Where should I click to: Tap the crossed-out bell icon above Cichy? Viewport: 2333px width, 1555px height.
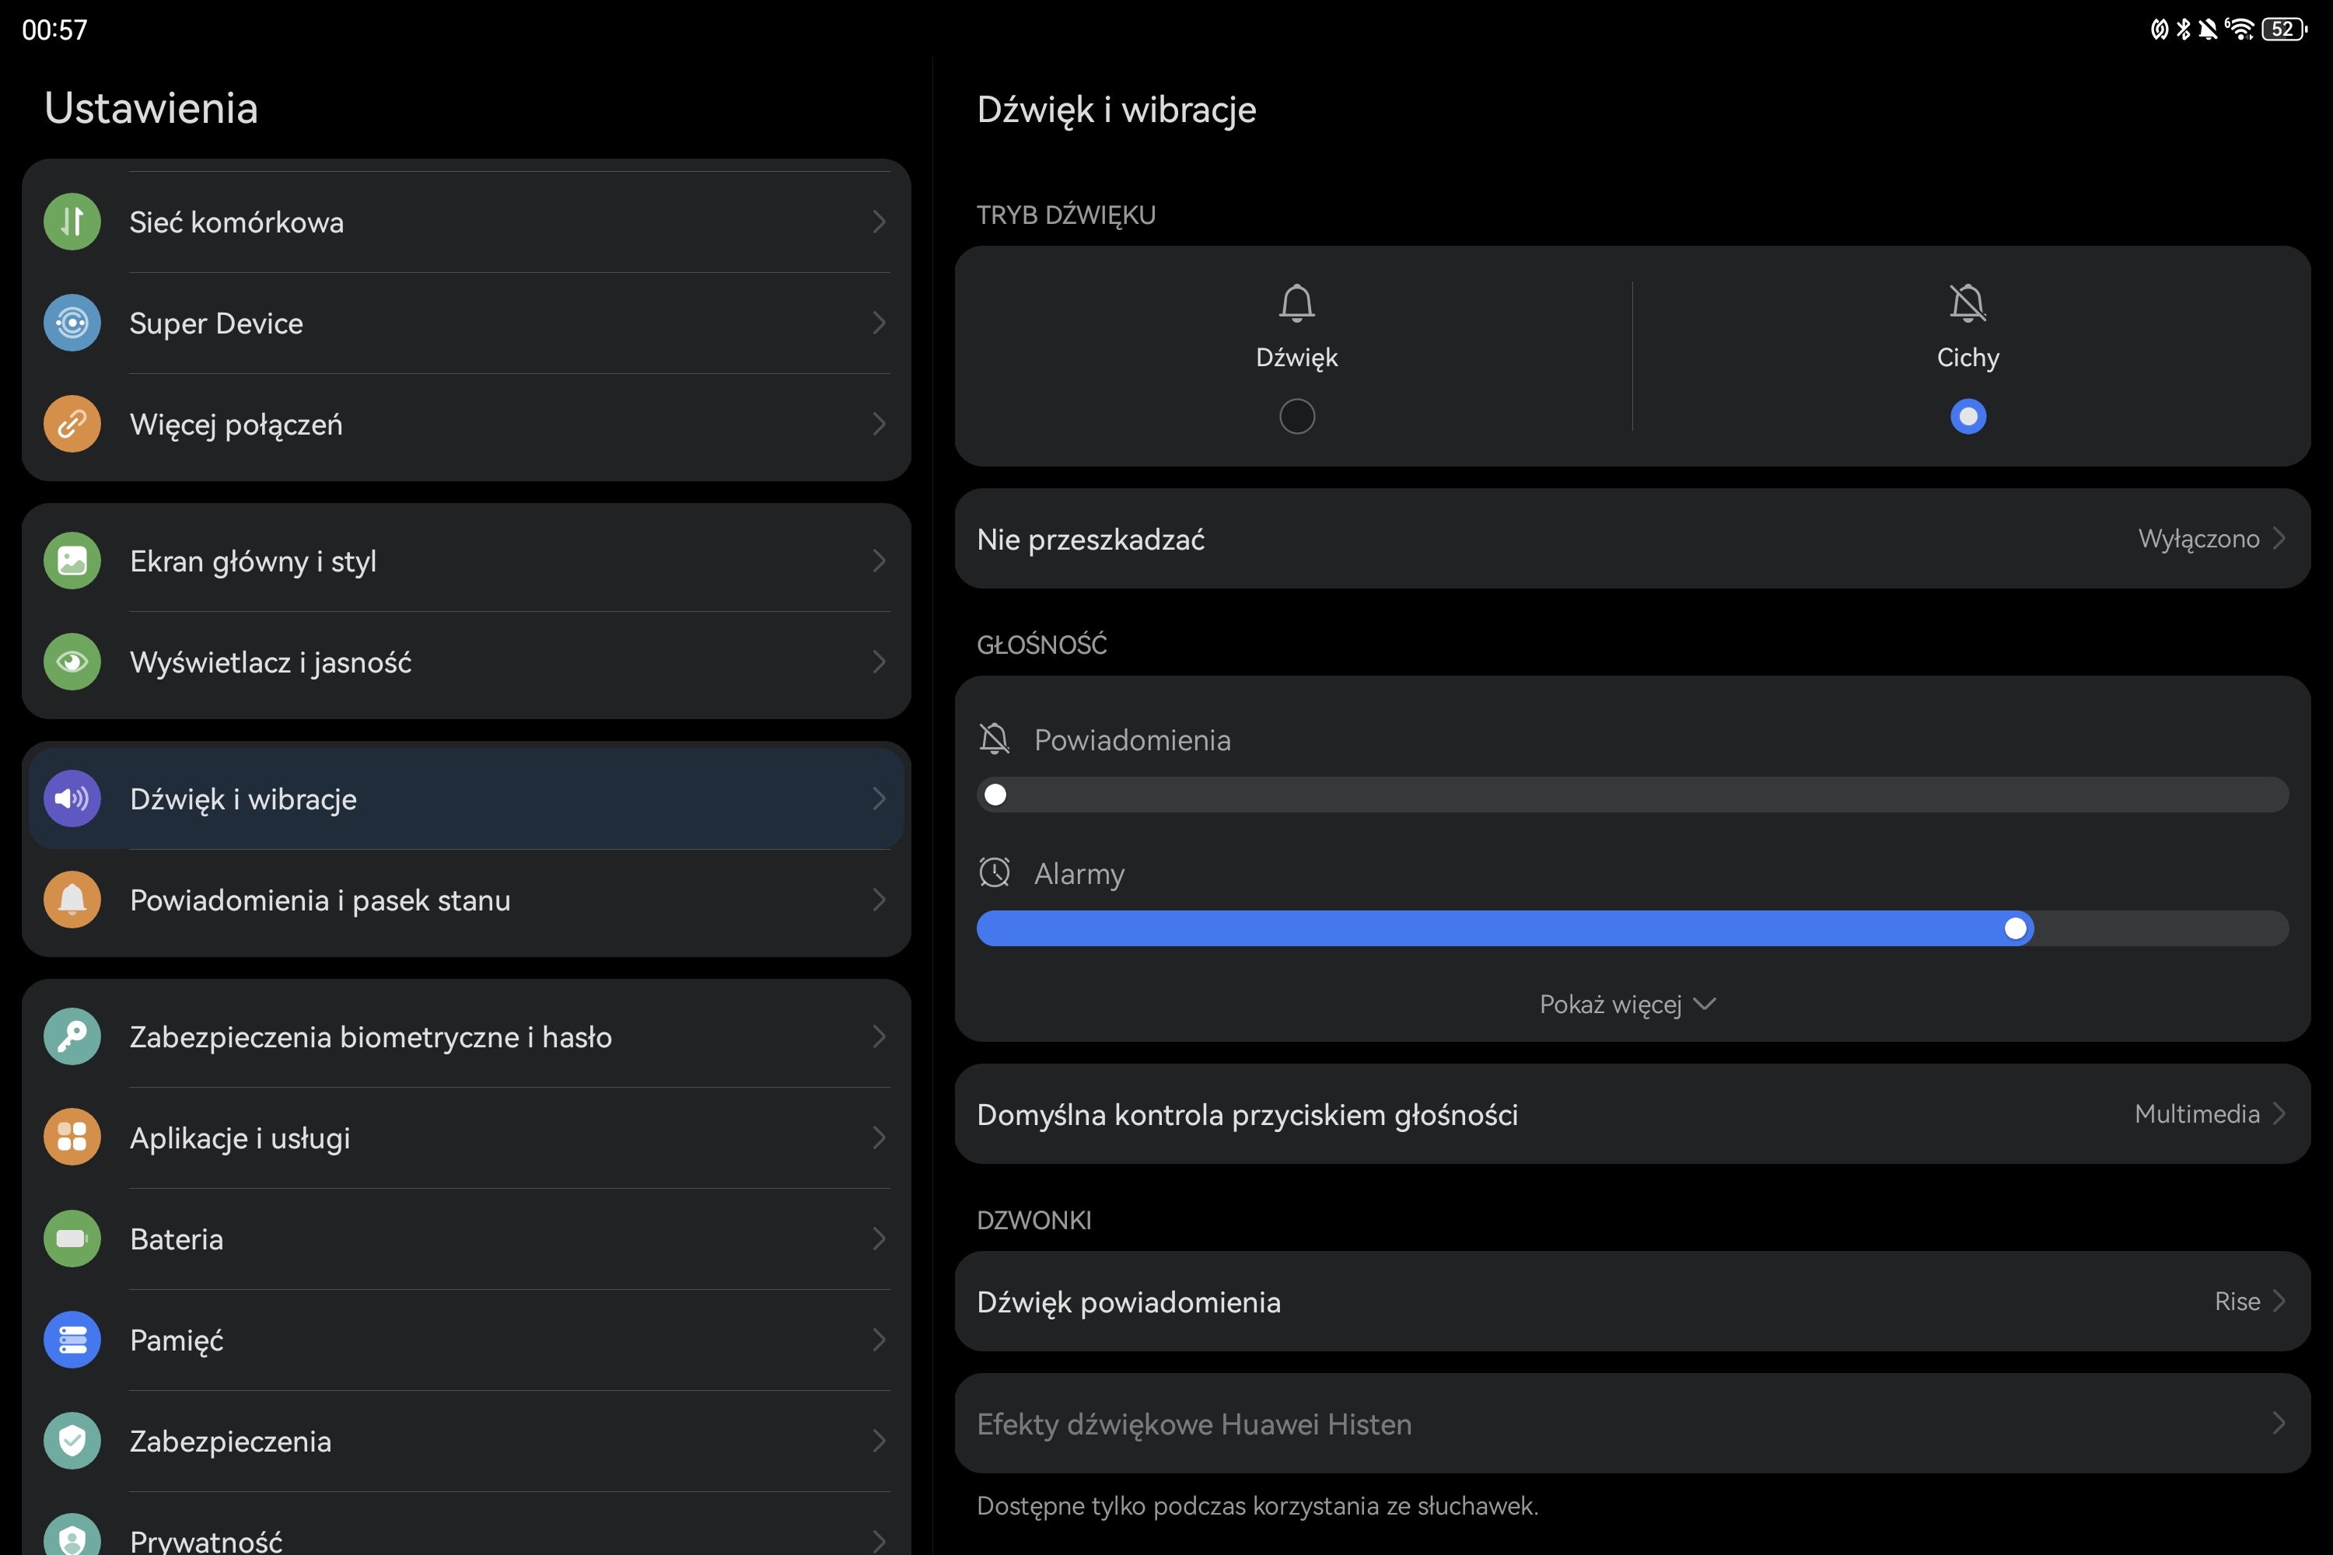pyautogui.click(x=1968, y=302)
